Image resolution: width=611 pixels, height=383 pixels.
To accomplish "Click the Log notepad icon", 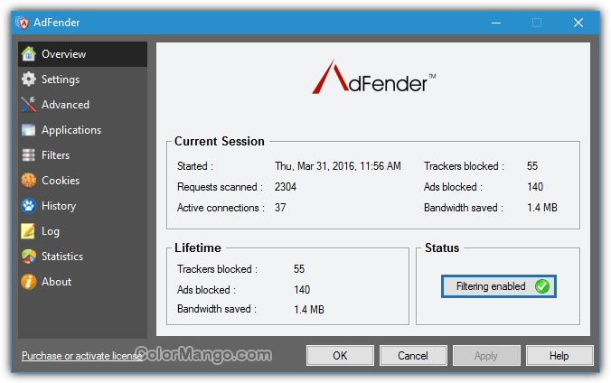I will (28, 231).
